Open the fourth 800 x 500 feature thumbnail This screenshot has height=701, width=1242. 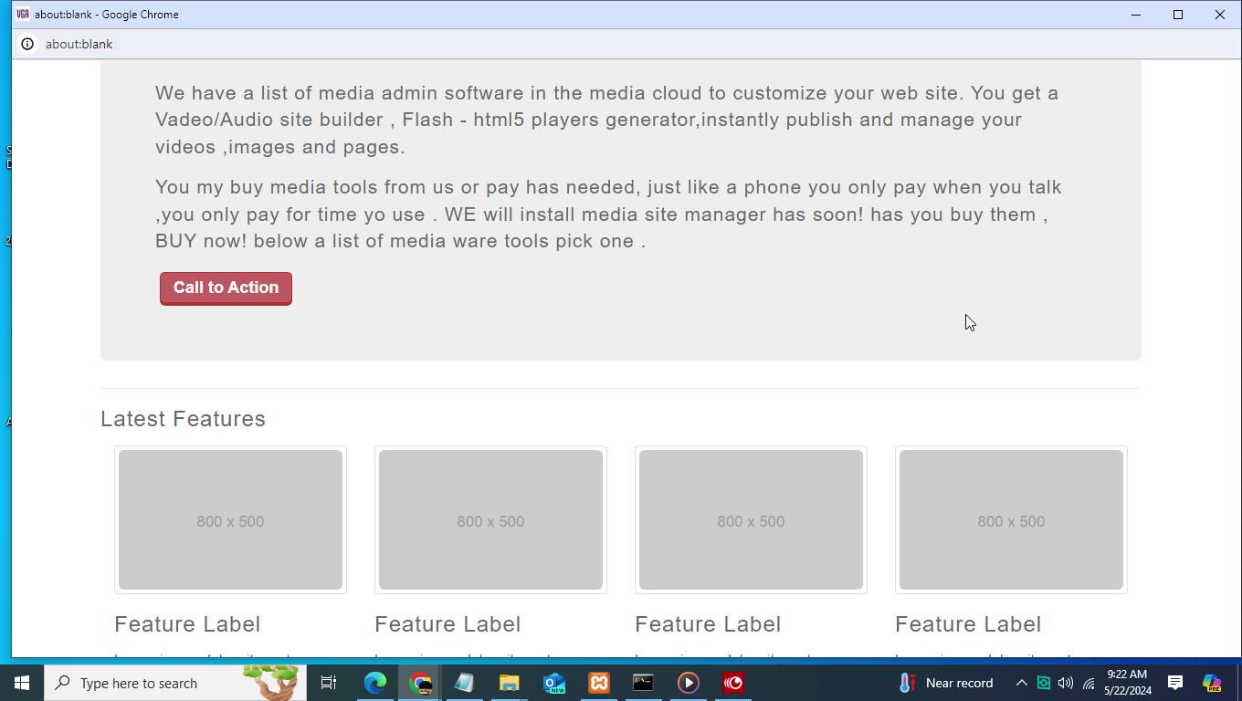1011,519
